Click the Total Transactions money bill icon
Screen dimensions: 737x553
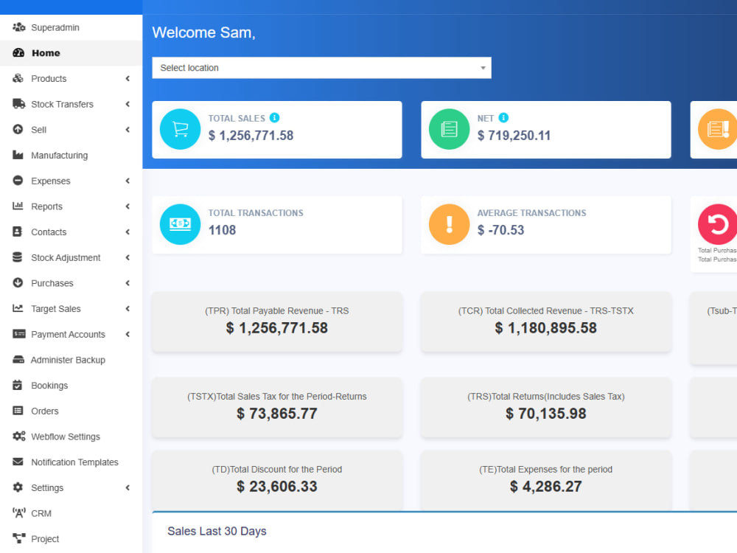[x=180, y=224]
